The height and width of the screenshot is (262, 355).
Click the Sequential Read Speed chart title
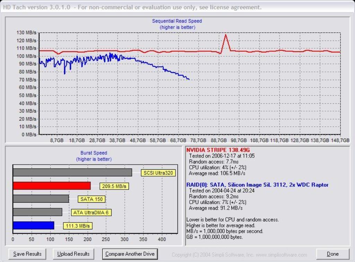pyautogui.click(x=177, y=21)
